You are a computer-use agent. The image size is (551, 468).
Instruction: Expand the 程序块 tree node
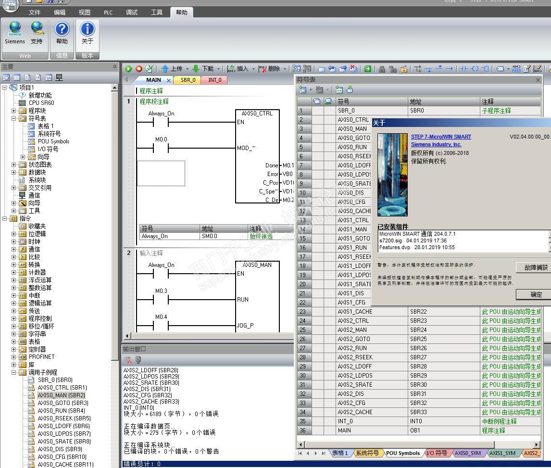14,111
